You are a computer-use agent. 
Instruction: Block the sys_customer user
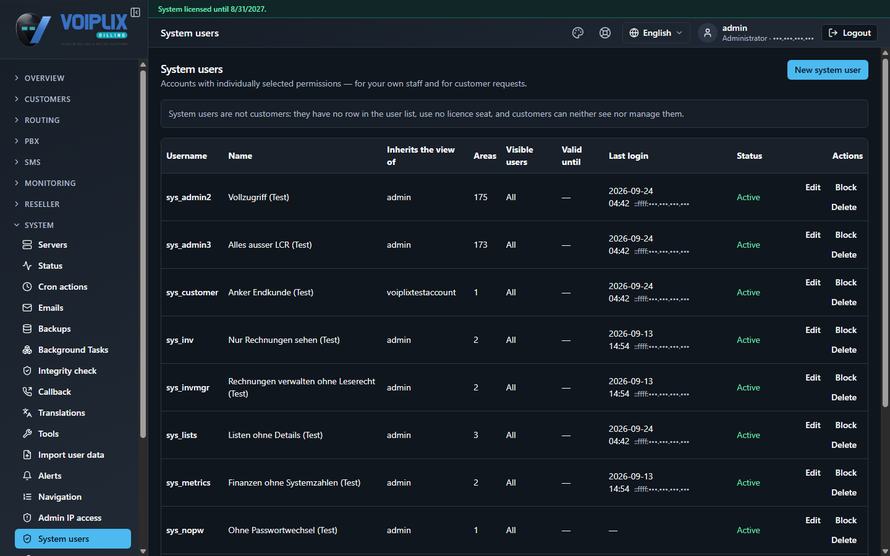[845, 282]
